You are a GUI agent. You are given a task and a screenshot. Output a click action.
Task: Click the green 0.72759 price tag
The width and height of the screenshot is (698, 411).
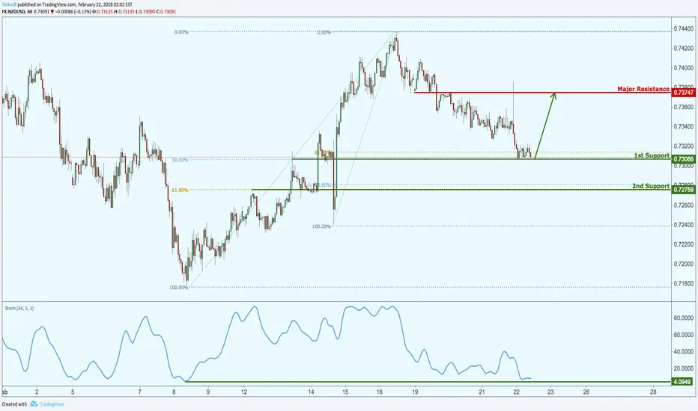683,190
